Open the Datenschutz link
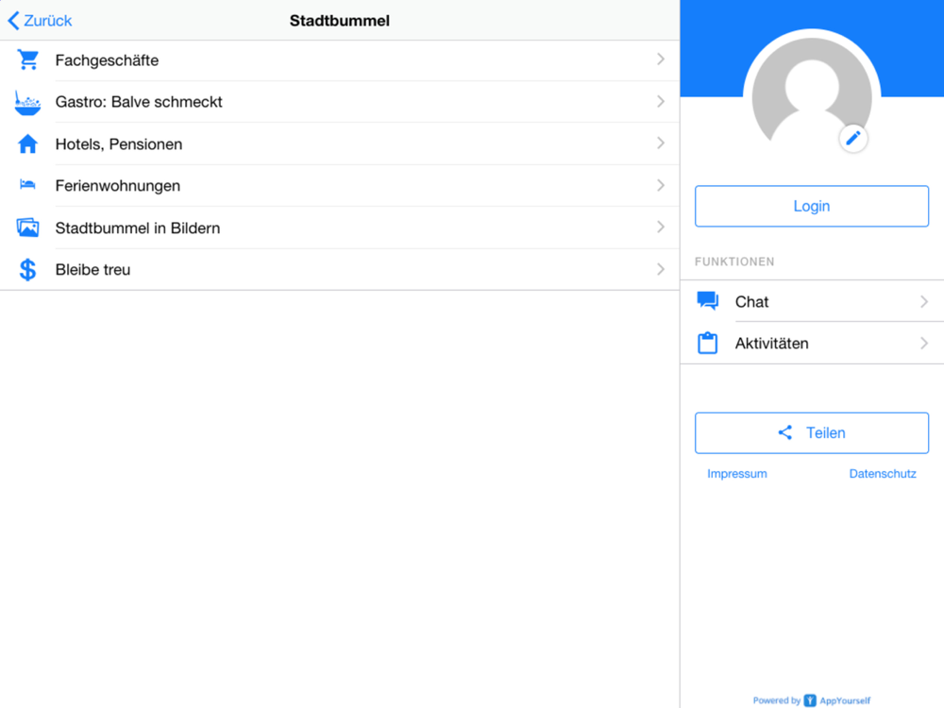 pos(883,474)
